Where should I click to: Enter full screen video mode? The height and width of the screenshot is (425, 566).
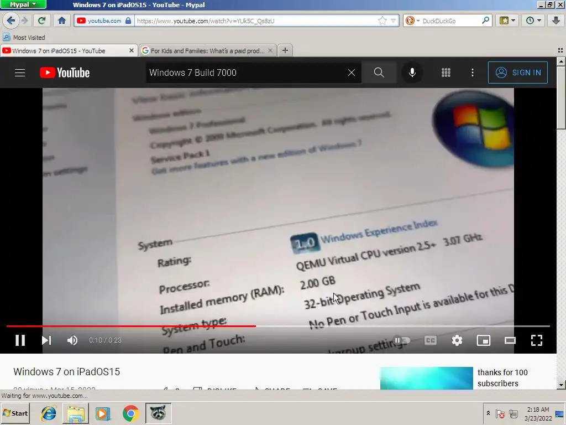point(536,340)
